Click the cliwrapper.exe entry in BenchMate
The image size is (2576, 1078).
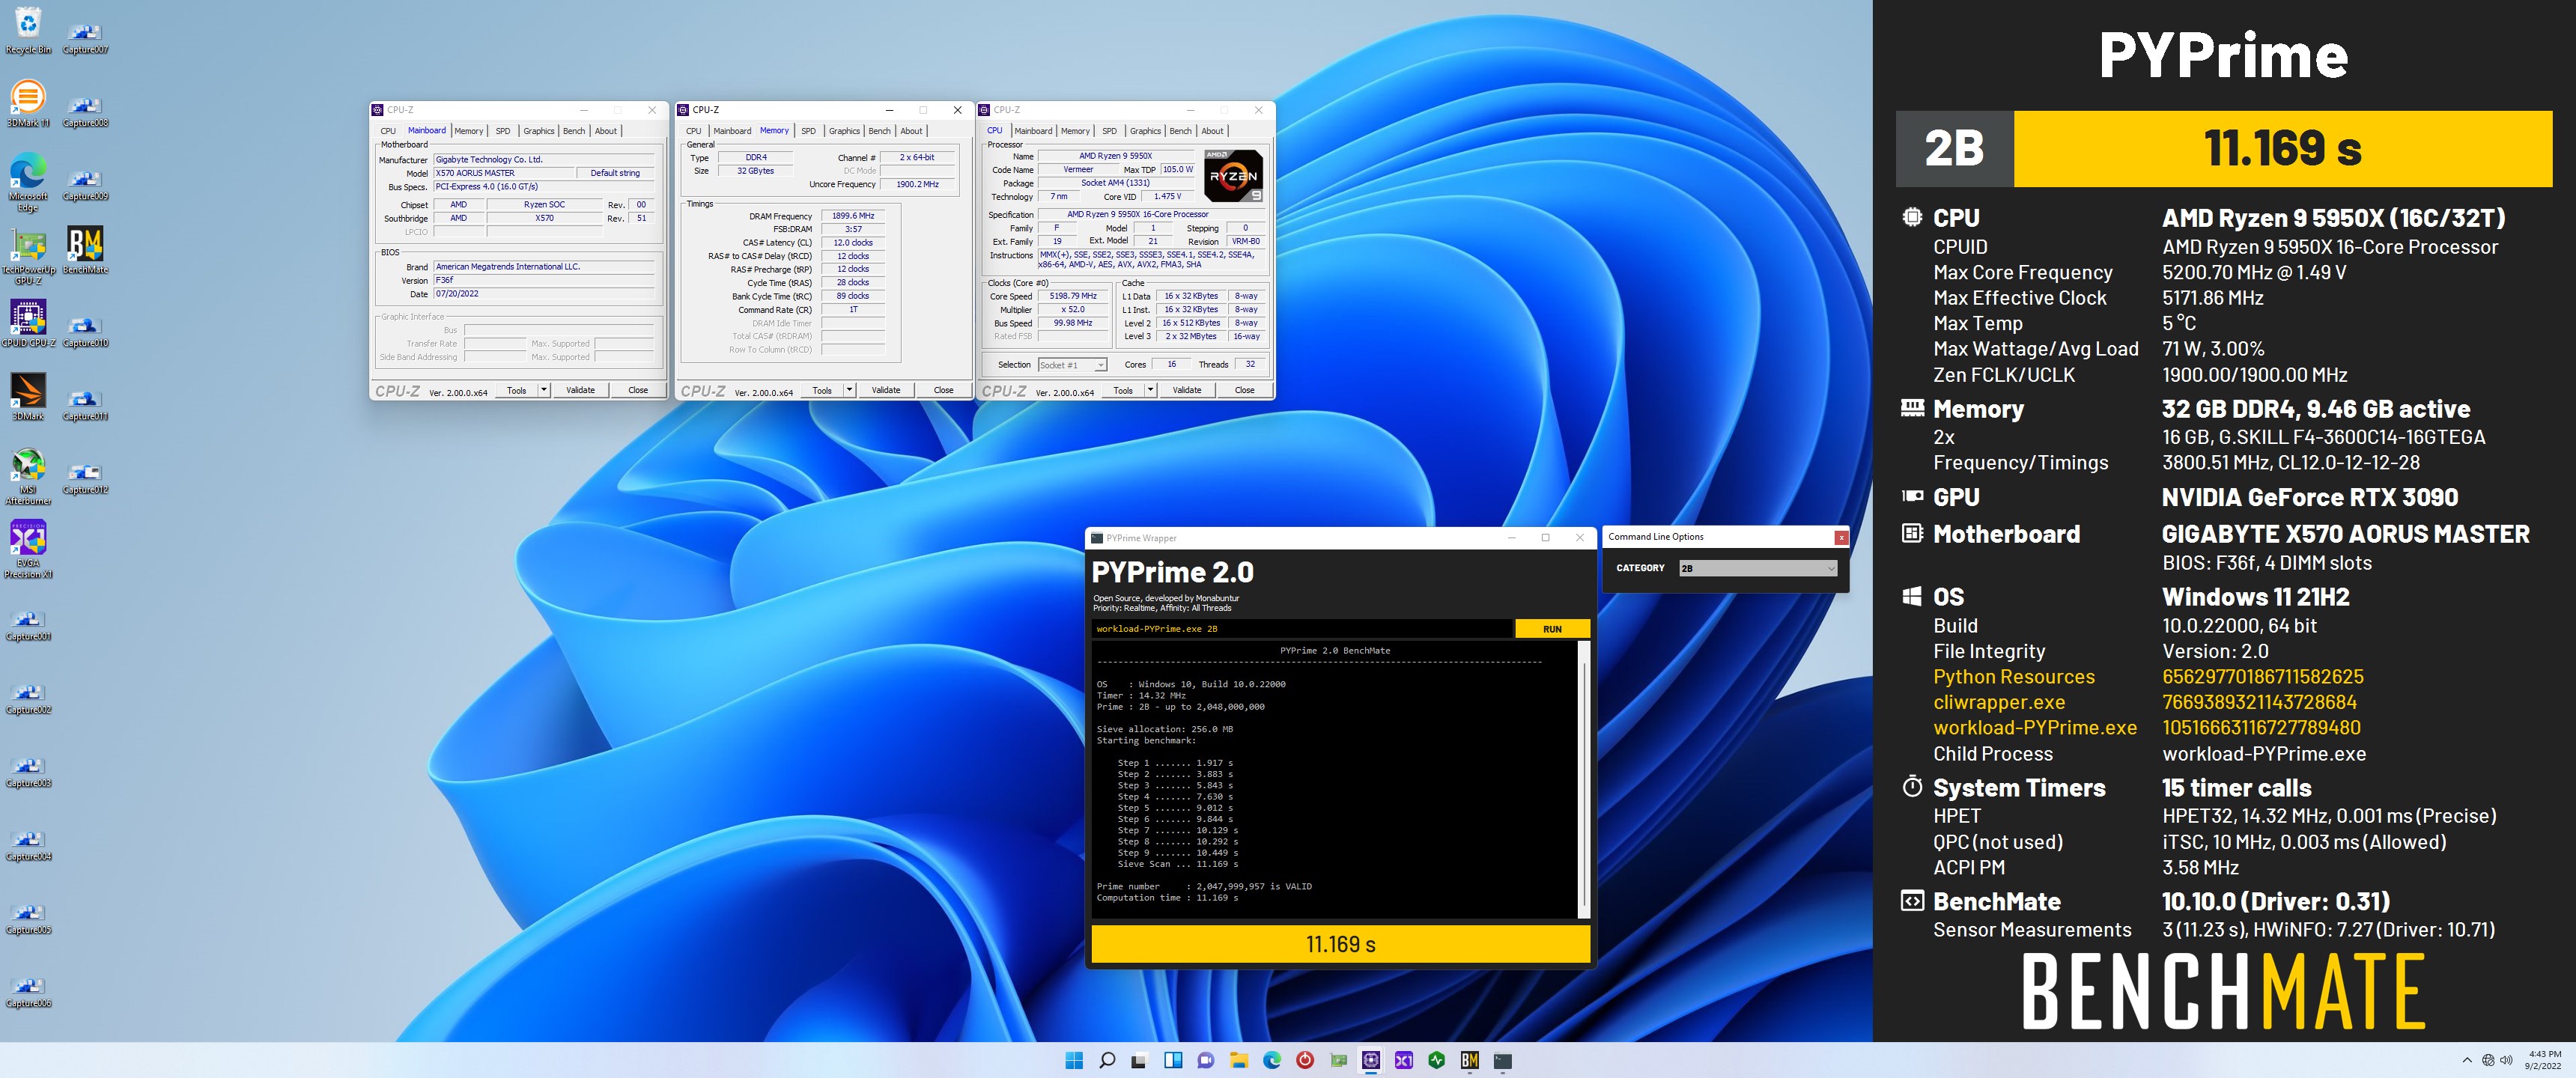[1999, 702]
